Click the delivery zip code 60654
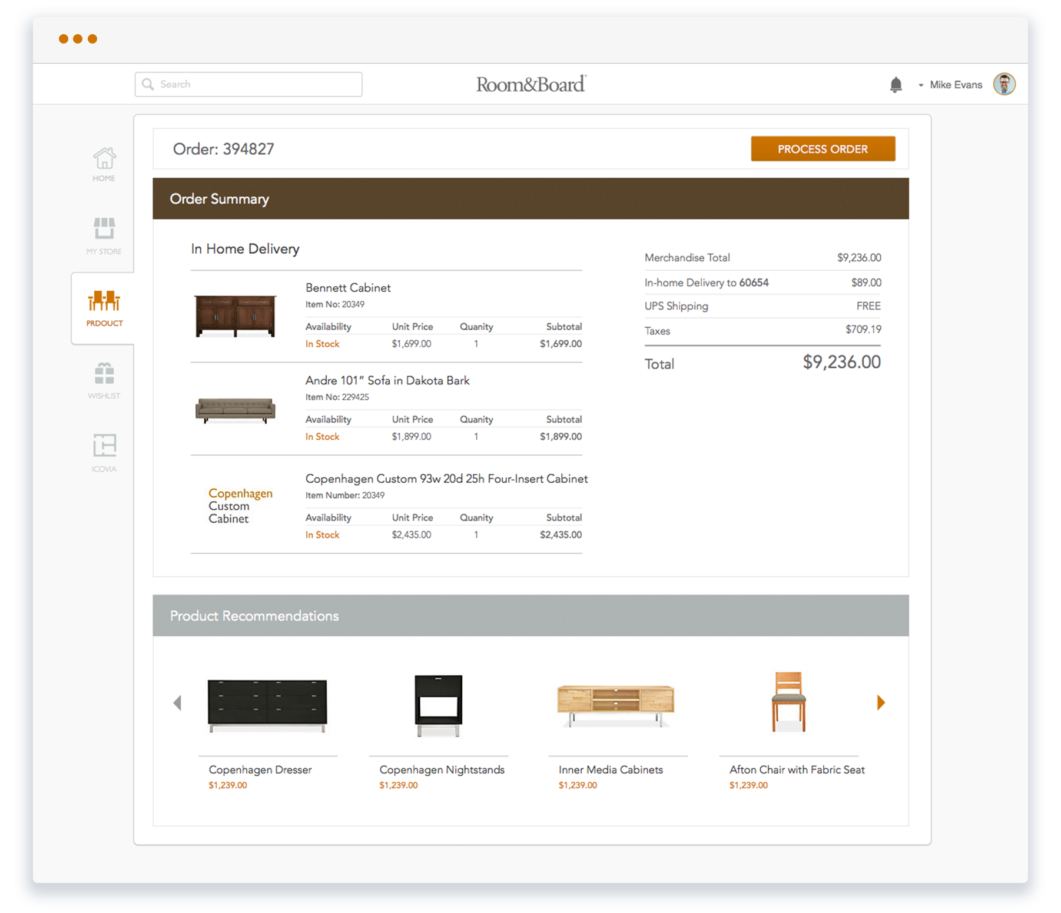Screen dimensions: 1061x913 coord(754,283)
